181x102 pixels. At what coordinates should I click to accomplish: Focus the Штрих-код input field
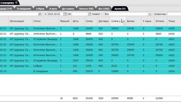pos(174,14)
